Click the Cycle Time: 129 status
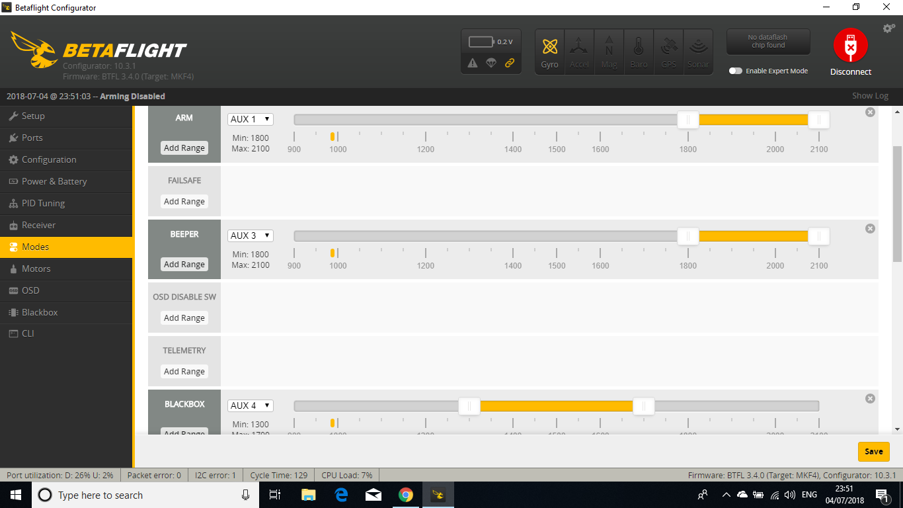 point(279,475)
